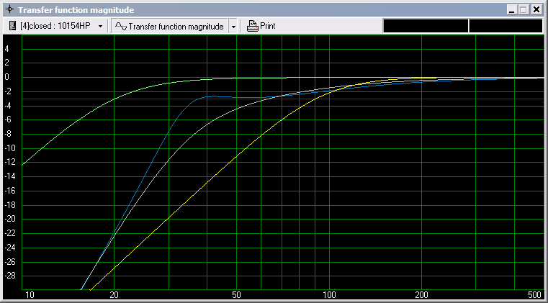Click the narrow black readout field at right
The image size is (548, 303).
tap(506, 26)
